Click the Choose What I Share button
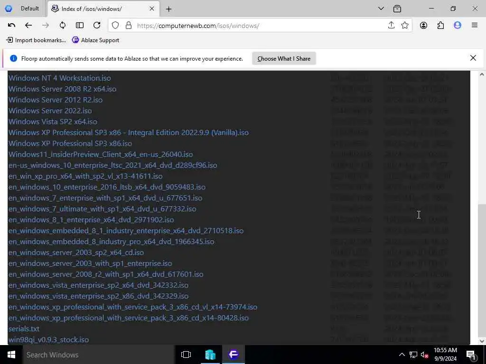 coord(284,58)
